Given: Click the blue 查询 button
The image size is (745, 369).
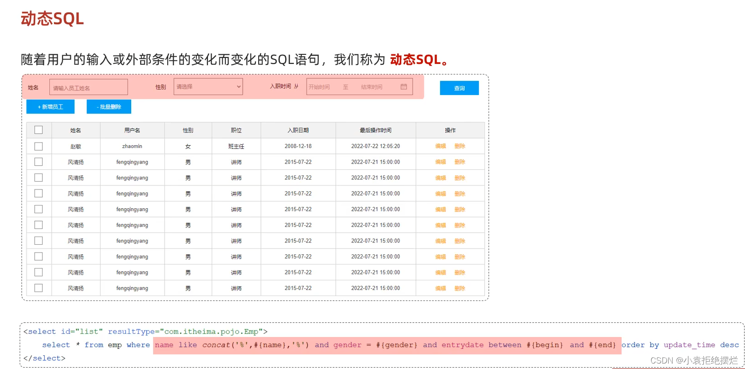Looking at the screenshot, I should pyautogui.click(x=459, y=88).
